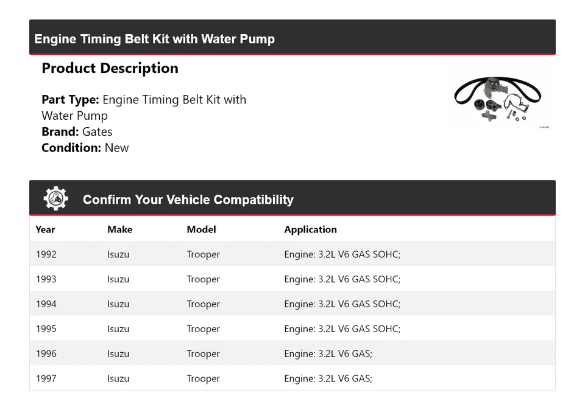Click the Model column header

[x=201, y=229]
